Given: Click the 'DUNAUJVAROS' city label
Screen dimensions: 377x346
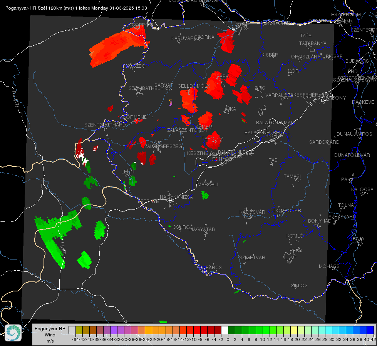Looking at the screenshot, I should click(354, 134).
